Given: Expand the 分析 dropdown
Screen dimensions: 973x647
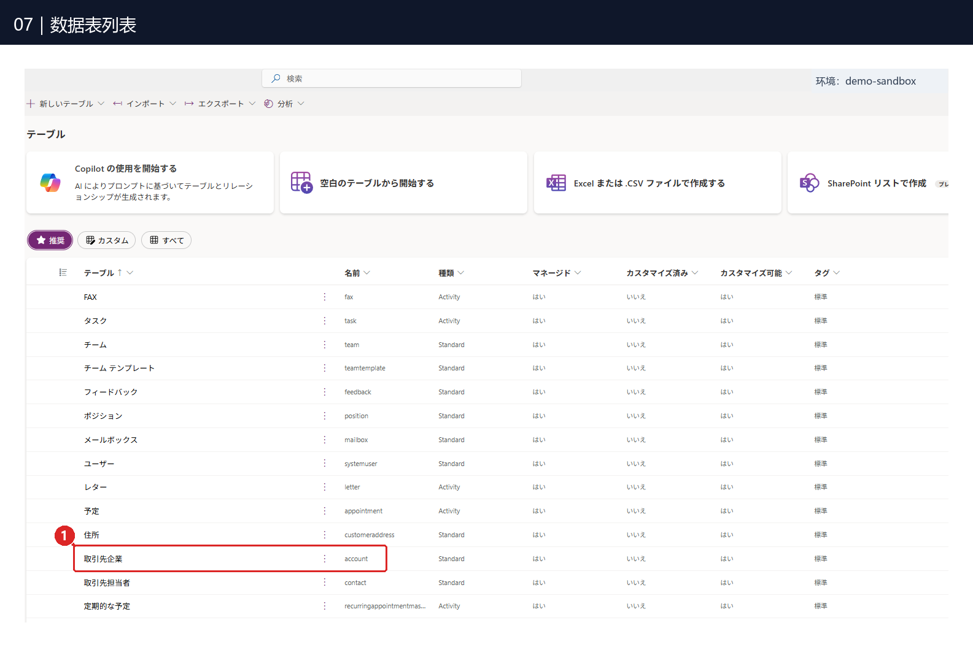Looking at the screenshot, I should pos(301,104).
